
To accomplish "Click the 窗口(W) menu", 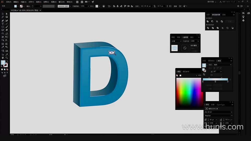I will pos(62,2).
